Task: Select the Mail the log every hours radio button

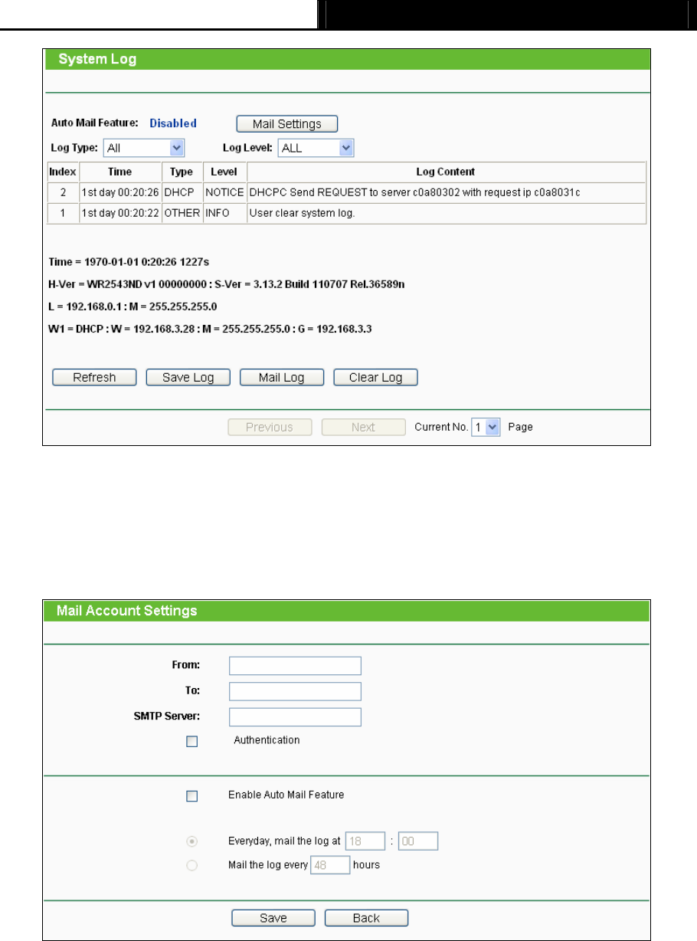Action: click(x=192, y=865)
